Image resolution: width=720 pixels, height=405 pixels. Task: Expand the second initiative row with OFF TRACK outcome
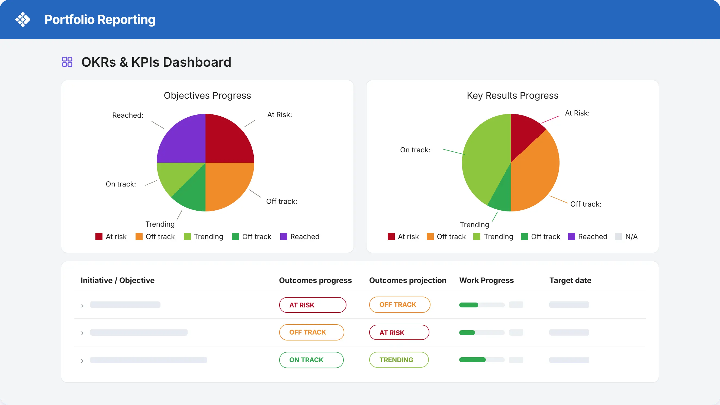click(x=82, y=333)
